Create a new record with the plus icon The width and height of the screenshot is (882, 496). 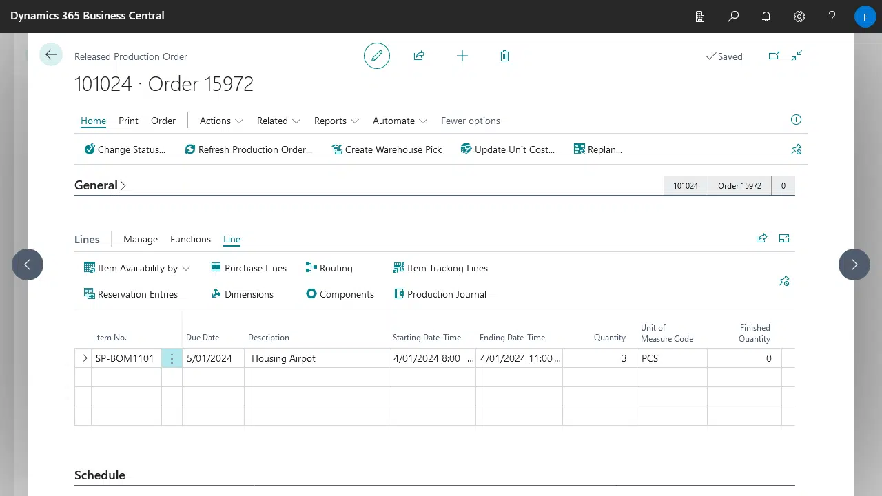click(462, 56)
